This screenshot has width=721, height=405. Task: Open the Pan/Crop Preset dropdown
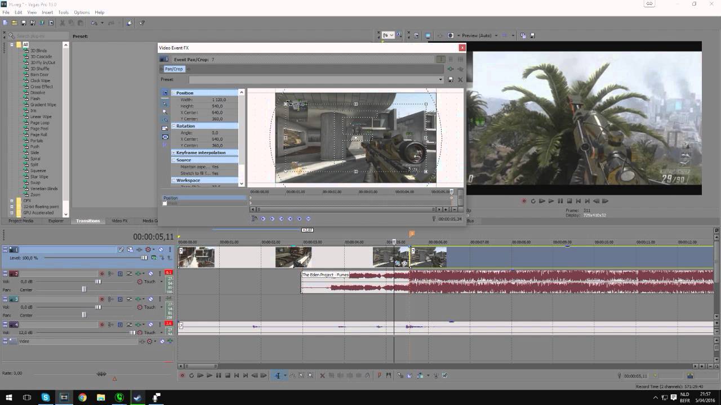pos(440,80)
